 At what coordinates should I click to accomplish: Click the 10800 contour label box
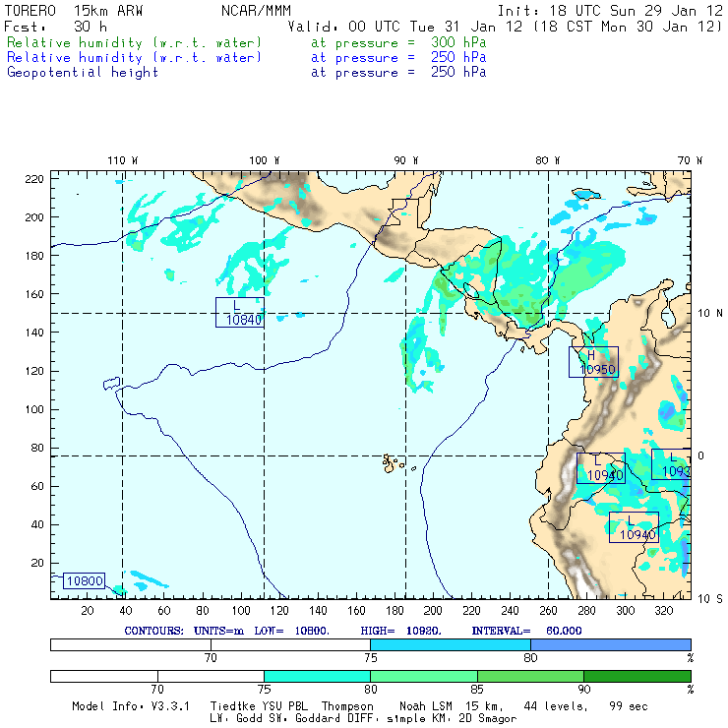coord(84,580)
